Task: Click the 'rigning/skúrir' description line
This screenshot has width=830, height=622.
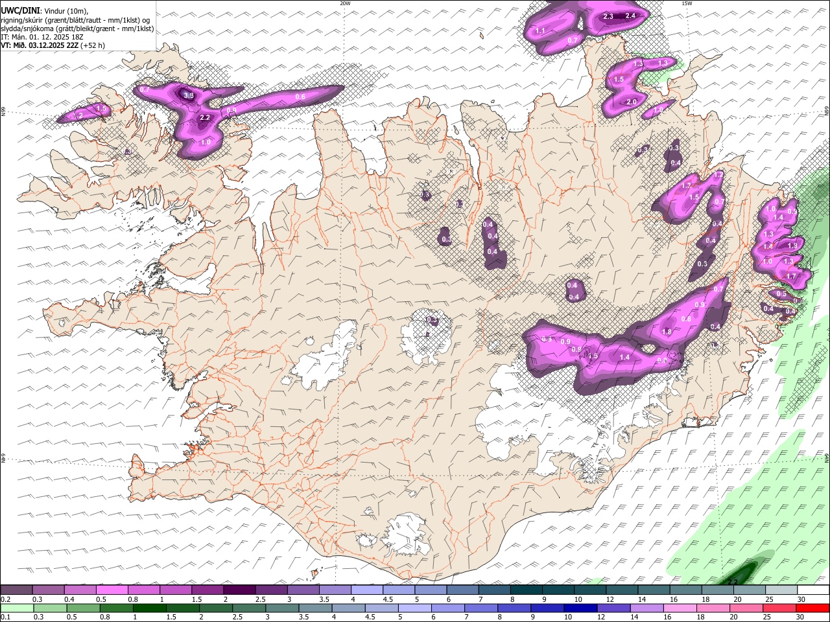Action: click(75, 20)
